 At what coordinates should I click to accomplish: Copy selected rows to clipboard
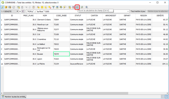(x=30, y=7)
